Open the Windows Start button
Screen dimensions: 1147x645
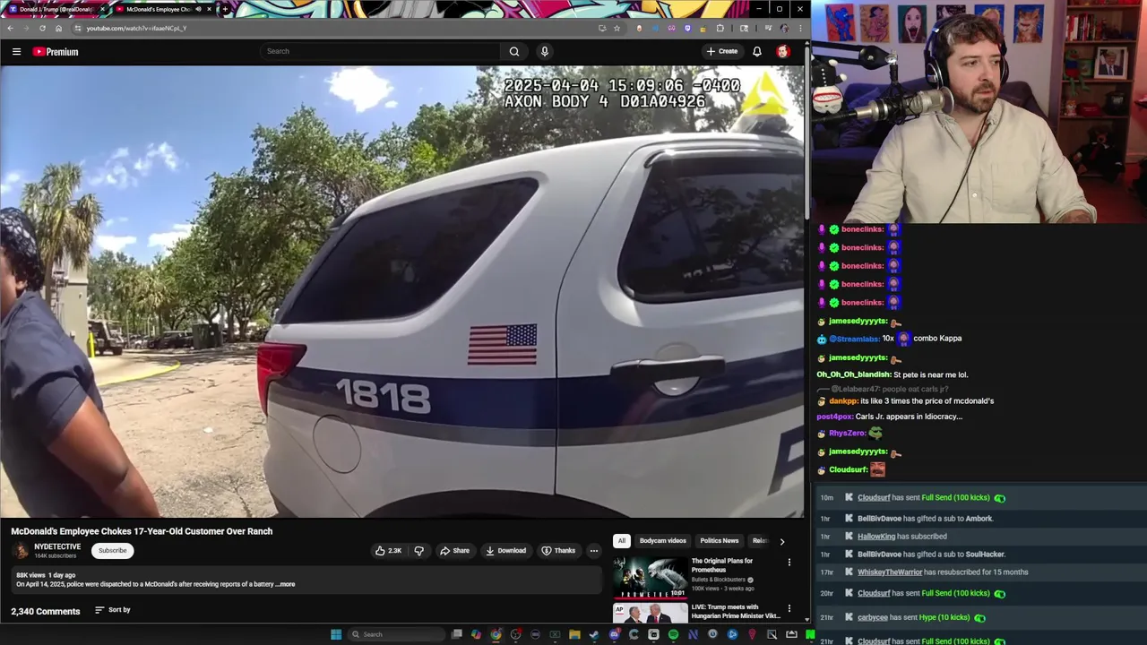pyautogui.click(x=336, y=634)
